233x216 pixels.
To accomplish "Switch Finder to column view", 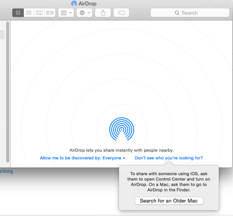I will click(39, 13).
